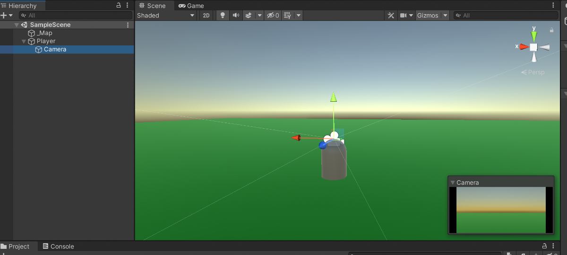
Task: Select the Camera object in Hierarchy
Action: click(x=67, y=49)
